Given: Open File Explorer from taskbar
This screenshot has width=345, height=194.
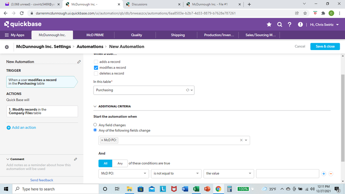Looking at the screenshot, I should 129,189.
